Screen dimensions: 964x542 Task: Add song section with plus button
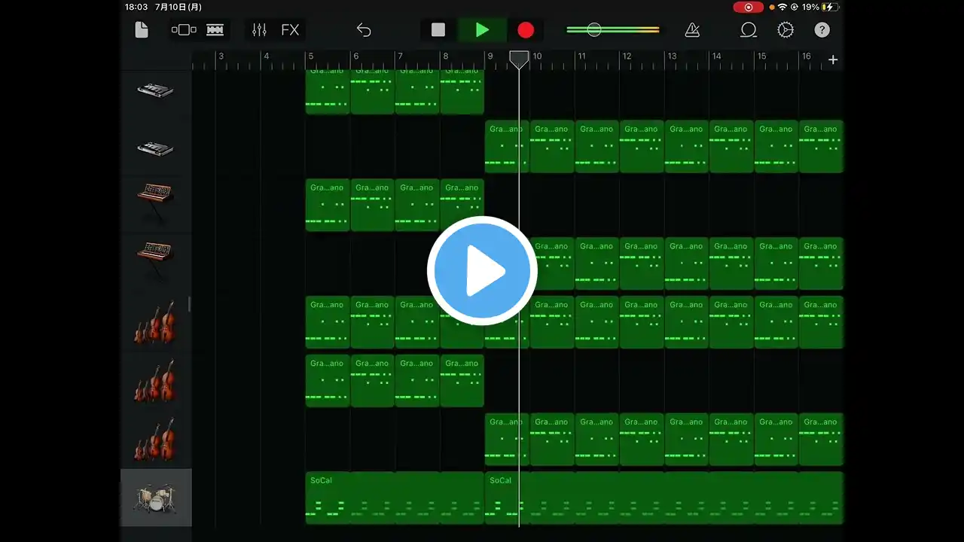(x=833, y=59)
